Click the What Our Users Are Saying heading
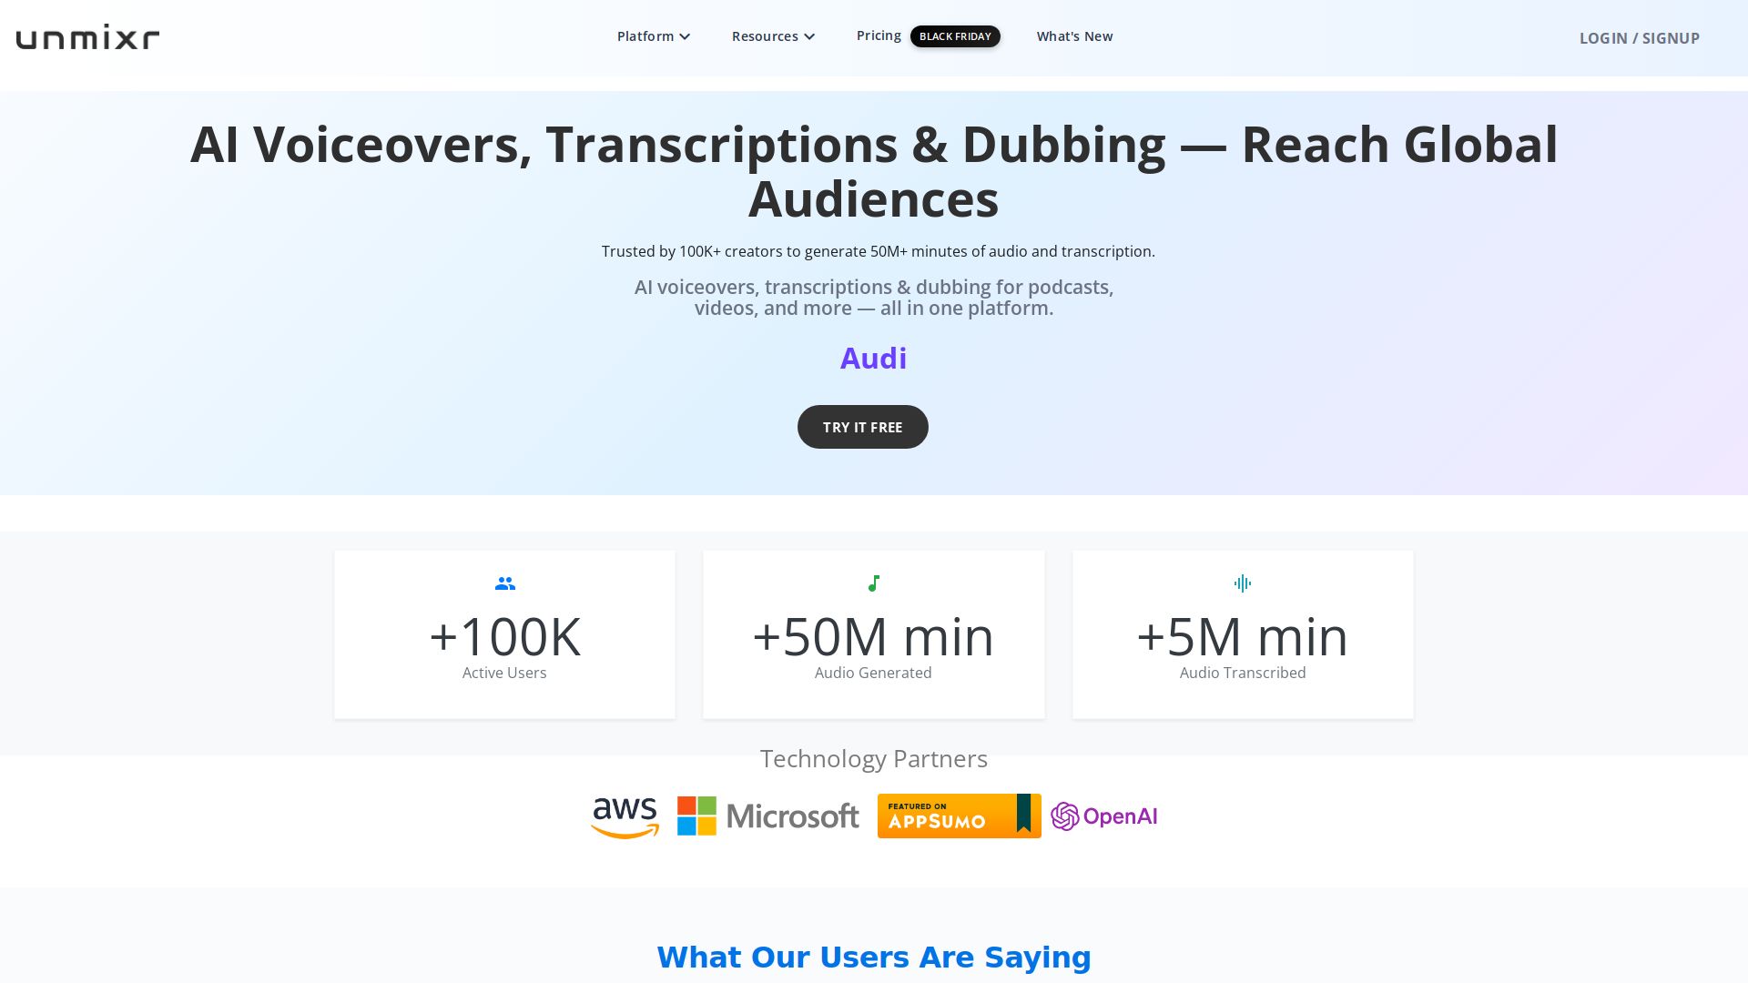The image size is (1748, 983). pyautogui.click(x=874, y=957)
